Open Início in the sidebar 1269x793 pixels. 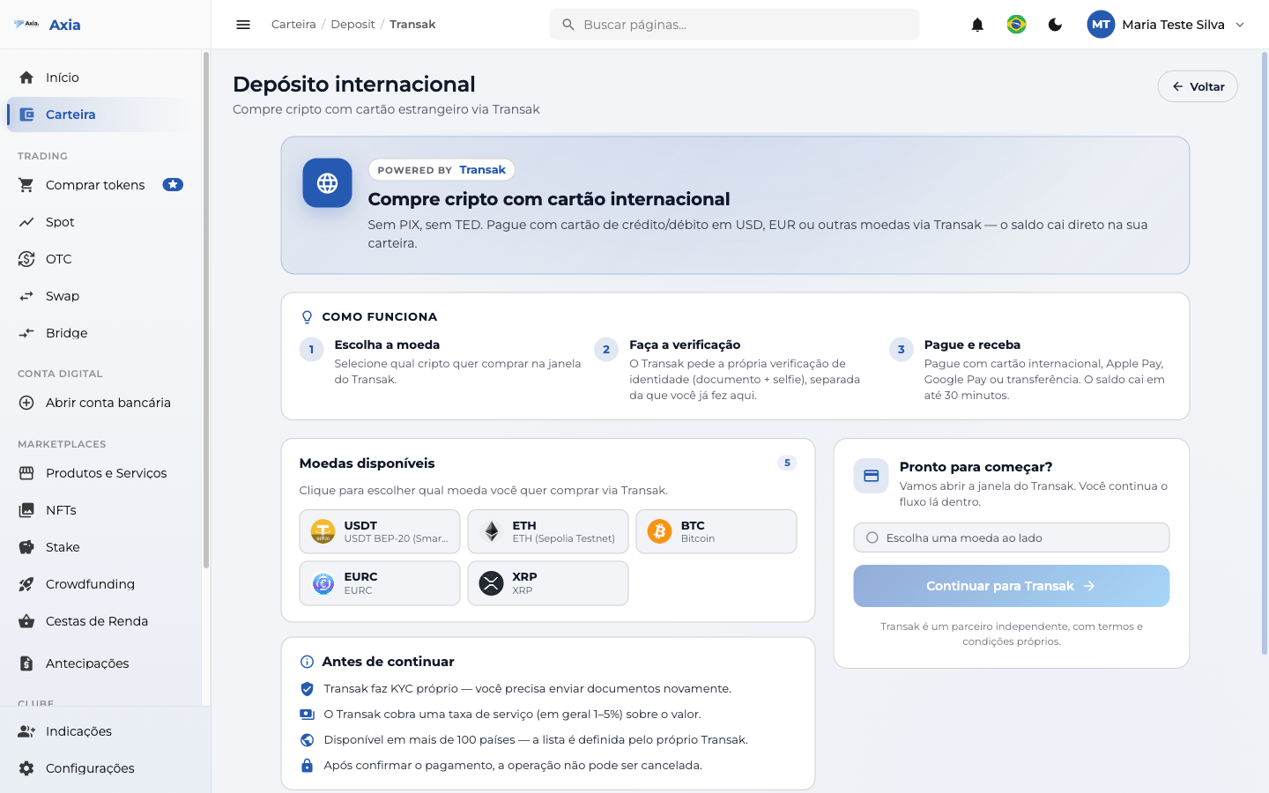coord(100,78)
